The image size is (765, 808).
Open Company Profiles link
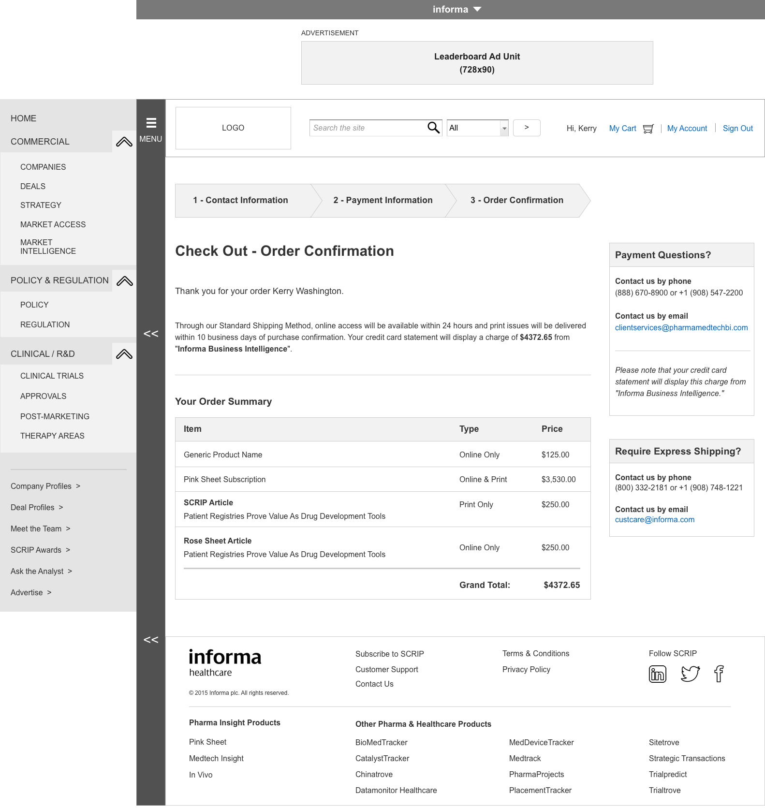pos(45,486)
